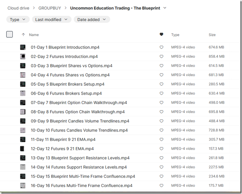This screenshot has width=242, height=194.
Task: Favourite 04-Day 4 Futures Shares vs Options.mp4
Action: 162,75
